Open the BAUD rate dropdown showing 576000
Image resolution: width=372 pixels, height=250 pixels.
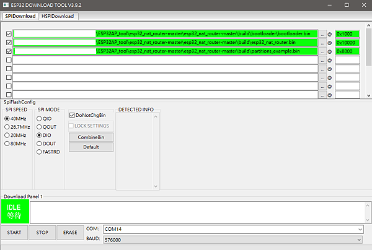click(233, 240)
